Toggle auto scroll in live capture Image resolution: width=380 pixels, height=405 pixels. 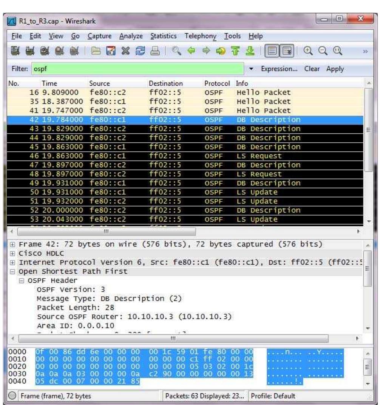pyautogui.click(x=287, y=51)
